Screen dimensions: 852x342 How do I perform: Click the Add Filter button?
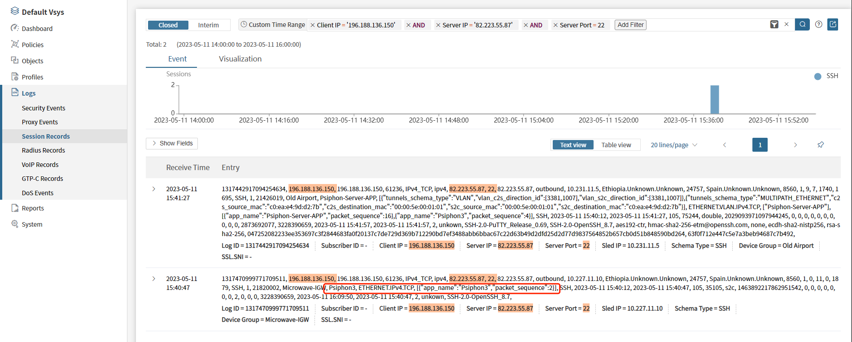pyautogui.click(x=630, y=25)
